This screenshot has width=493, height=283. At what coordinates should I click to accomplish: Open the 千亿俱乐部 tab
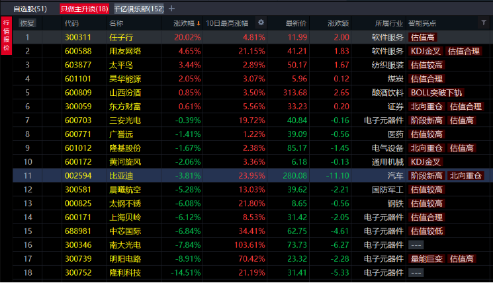click(x=138, y=9)
